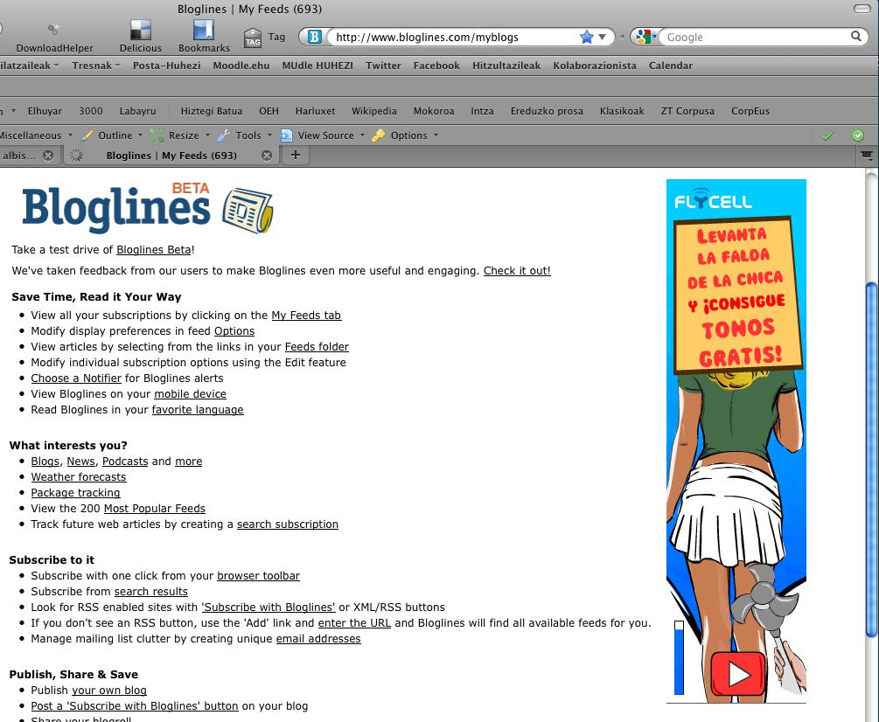Open the Package tracking link
879x722 pixels.
click(75, 492)
